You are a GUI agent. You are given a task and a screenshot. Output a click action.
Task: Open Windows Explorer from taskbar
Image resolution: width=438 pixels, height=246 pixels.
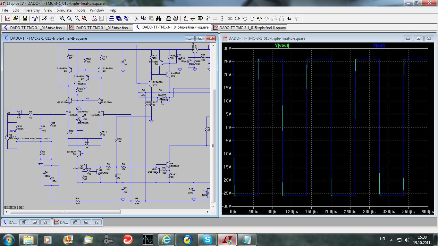28,239
